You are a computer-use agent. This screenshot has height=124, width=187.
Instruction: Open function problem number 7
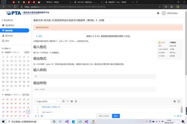click(28, 57)
